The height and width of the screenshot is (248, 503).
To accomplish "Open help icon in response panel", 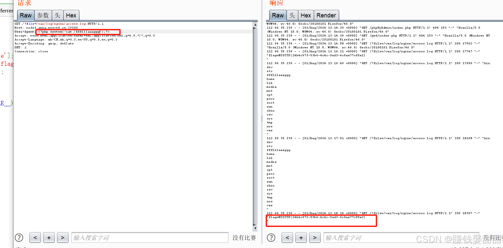I will (271, 237).
